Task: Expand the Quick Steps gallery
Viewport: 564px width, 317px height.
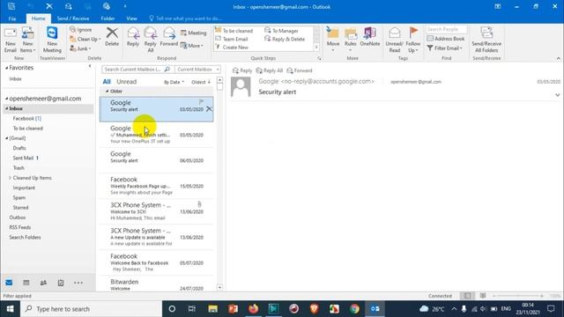Action: [316, 47]
